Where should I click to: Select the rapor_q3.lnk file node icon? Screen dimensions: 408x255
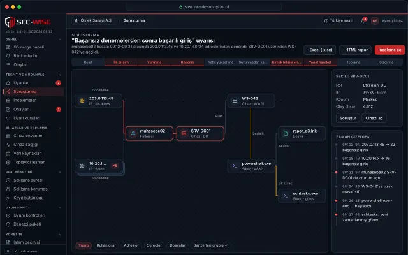pyautogui.click(x=286, y=133)
